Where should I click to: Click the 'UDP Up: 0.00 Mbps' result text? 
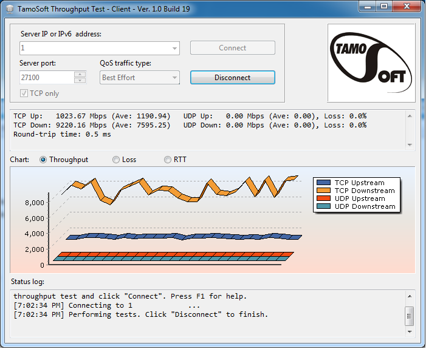click(x=275, y=116)
